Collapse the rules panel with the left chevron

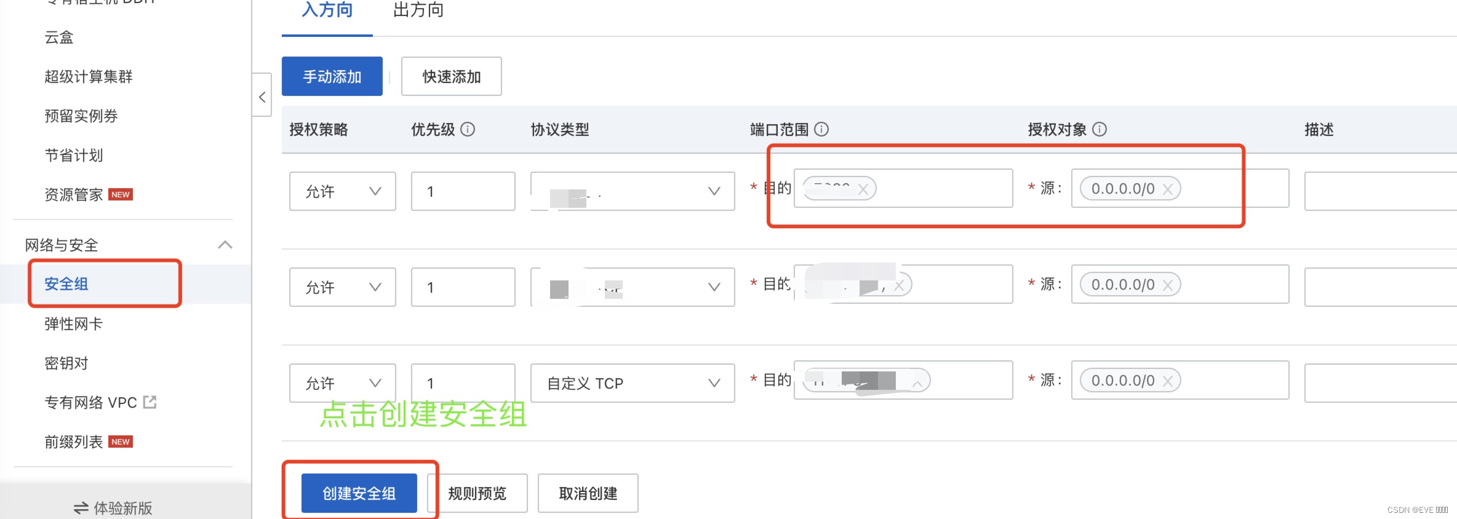click(x=262, y=96)
